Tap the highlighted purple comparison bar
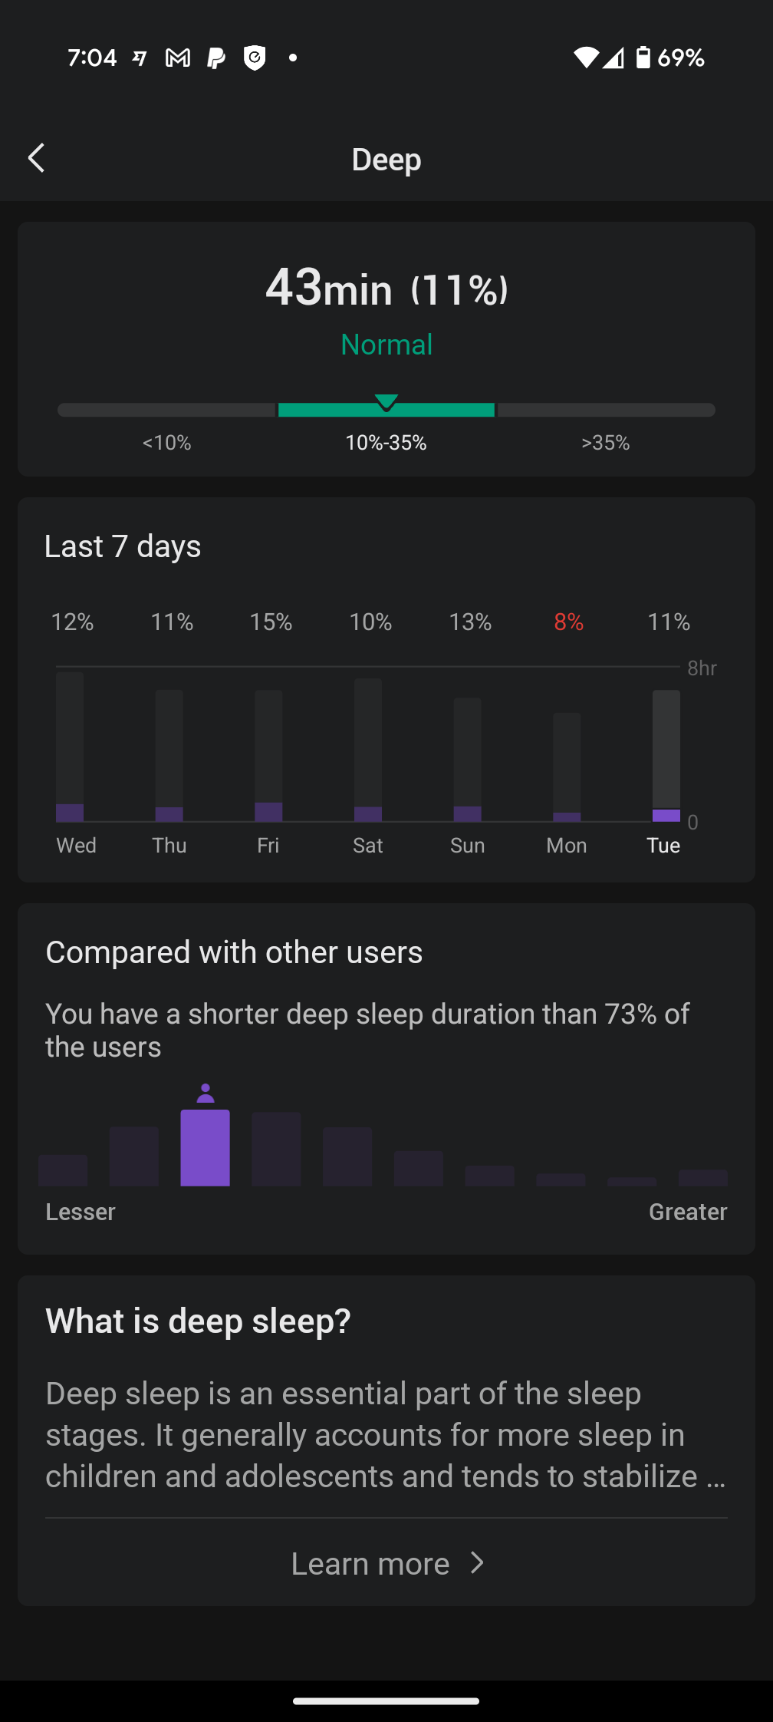The image size is (773, 1722). pos(205,1148)
